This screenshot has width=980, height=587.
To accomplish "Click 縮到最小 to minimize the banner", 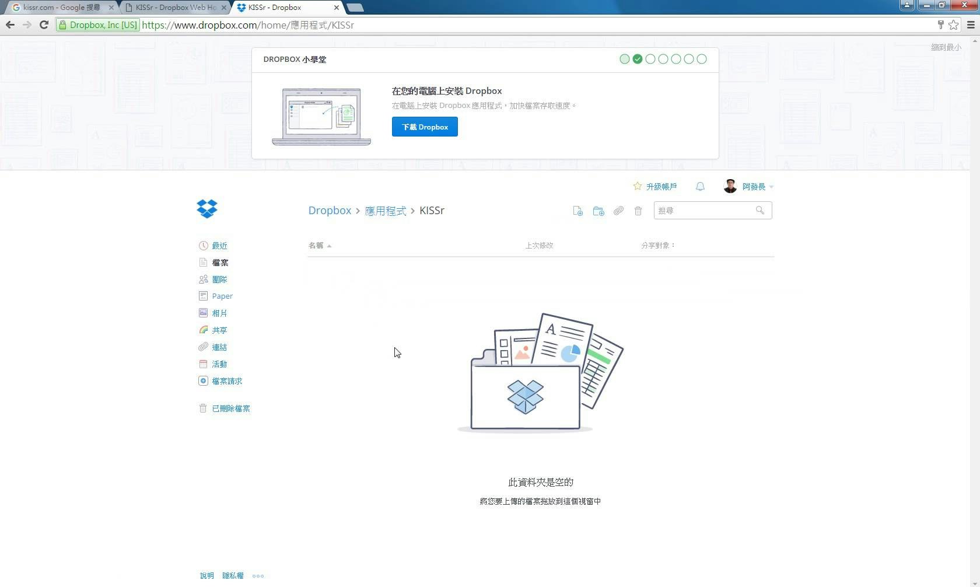I will point(946,47).
